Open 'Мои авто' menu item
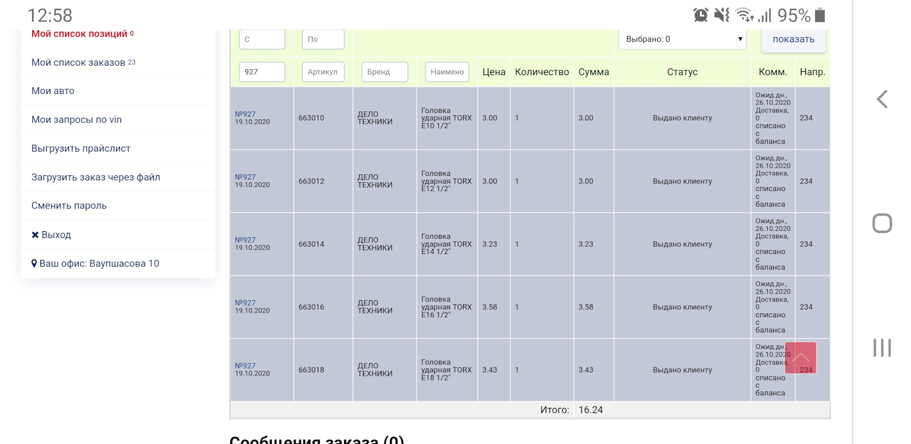The width and height of the screenshot is (911, 444). point(53,91)
